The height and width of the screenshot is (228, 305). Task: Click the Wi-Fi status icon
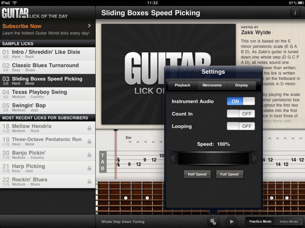(x=15, y=3)
